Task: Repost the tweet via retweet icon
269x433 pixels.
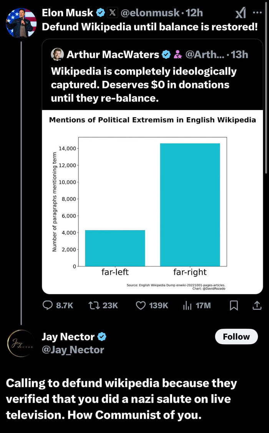Action: [94, 305]
